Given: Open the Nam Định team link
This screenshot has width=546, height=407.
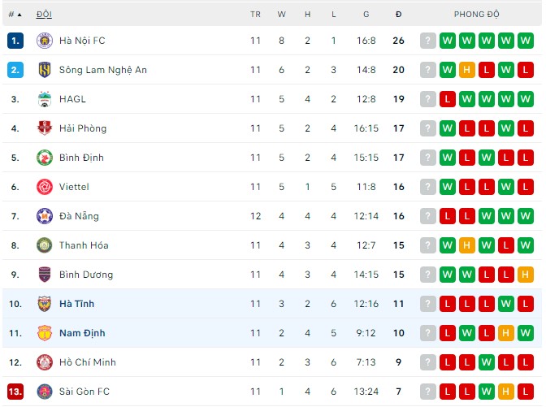Looking at the screenshot, I should [82, 333].
